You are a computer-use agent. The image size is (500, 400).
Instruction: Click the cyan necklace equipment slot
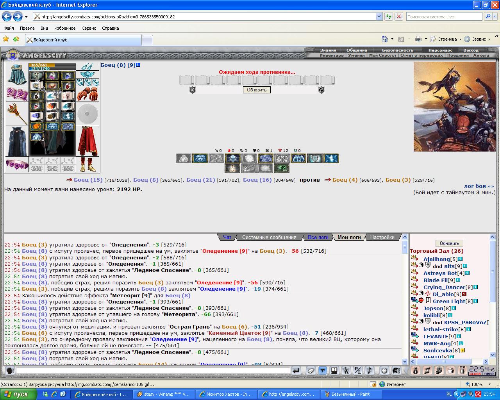click(x=87, y=75)
